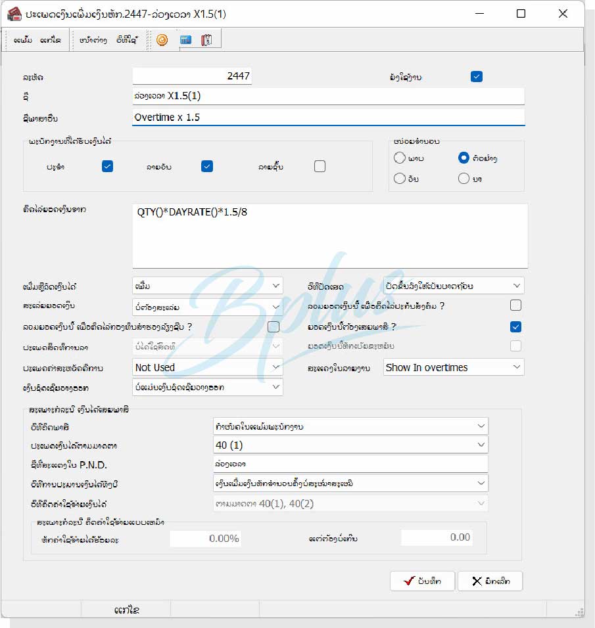Untick the checkbox right of the 2447 code field
595x628 pixels.
[x=477, y=77]
